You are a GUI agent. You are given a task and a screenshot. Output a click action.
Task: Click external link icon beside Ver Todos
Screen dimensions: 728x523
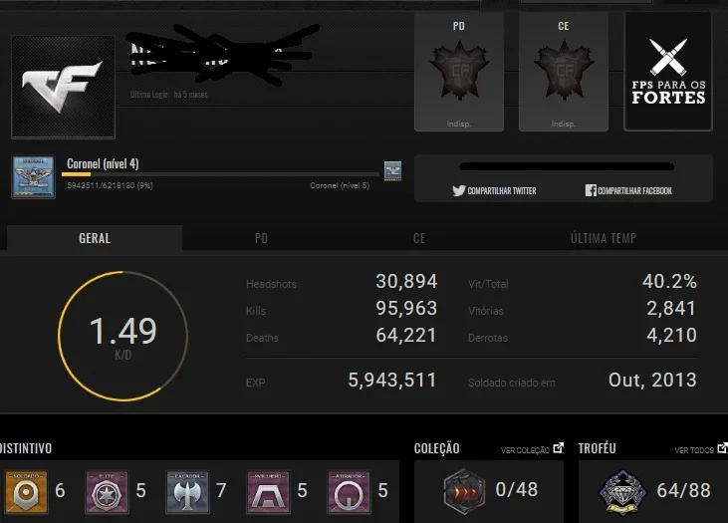[x=722, y=447]
